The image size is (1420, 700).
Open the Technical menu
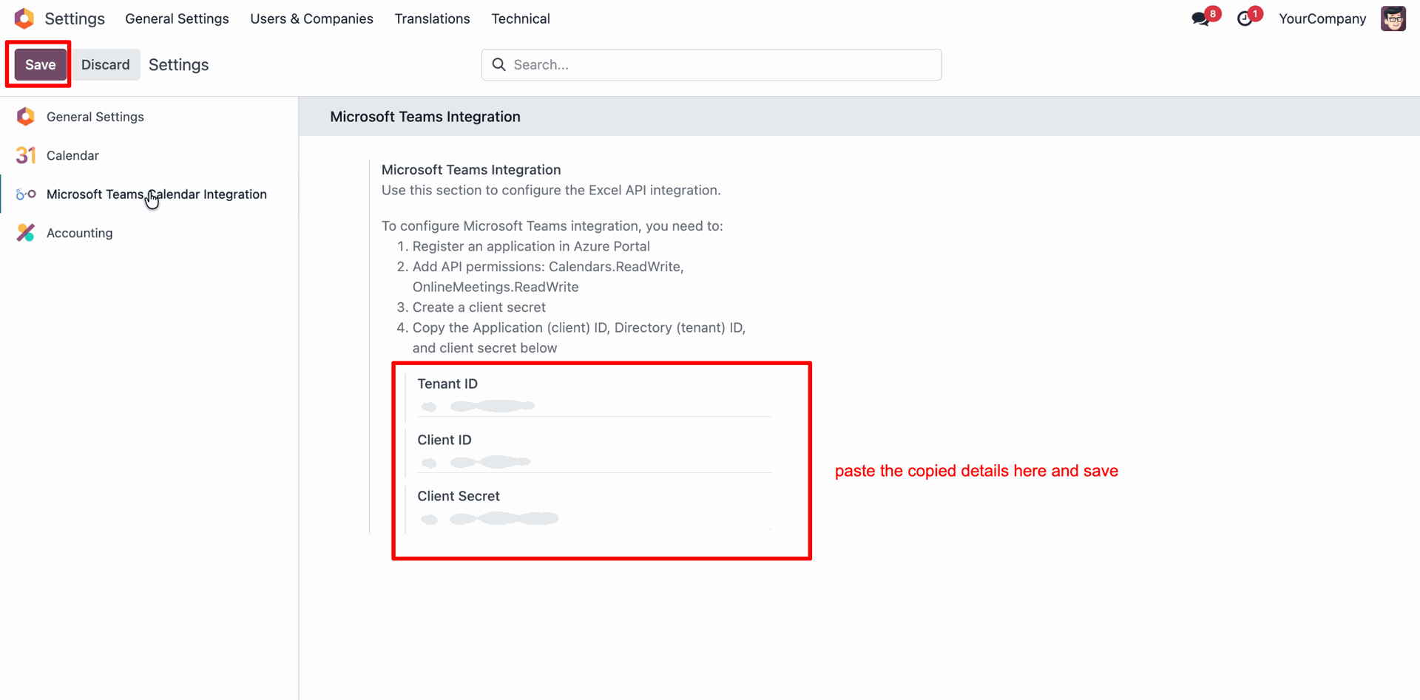tap(521, 18)
